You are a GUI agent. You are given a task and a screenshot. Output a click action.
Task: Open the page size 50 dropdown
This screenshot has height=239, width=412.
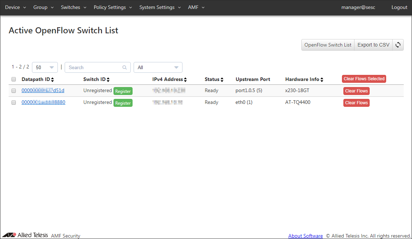tap(45, 67)
